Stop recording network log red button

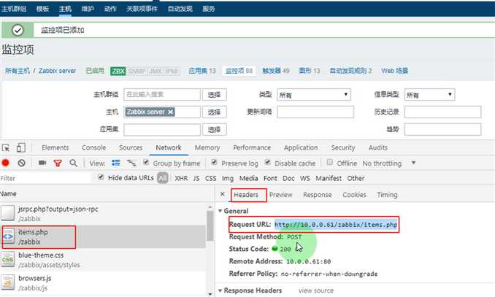tap(5, 163)
